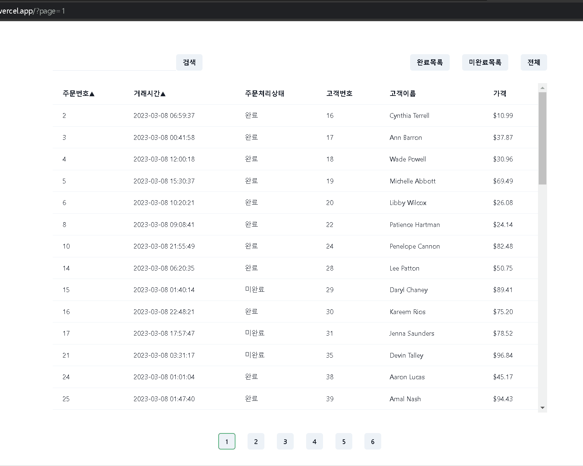Select customer name Ann Barron

tap(406, 138)
